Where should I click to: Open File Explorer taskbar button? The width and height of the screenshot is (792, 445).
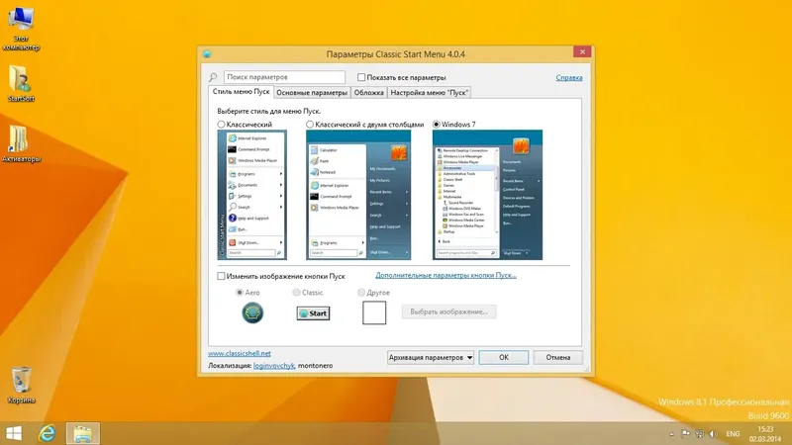83,433
